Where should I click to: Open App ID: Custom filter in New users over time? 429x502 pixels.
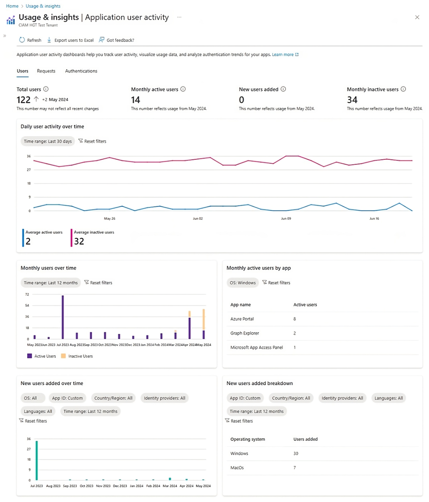click(x=67, y=398)
